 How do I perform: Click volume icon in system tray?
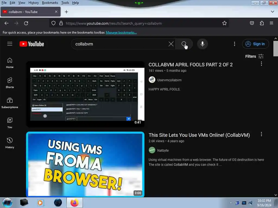[x=251, y=203]
